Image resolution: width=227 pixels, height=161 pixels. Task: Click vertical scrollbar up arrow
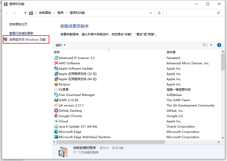pyautogui.click(x=223, y=51)
